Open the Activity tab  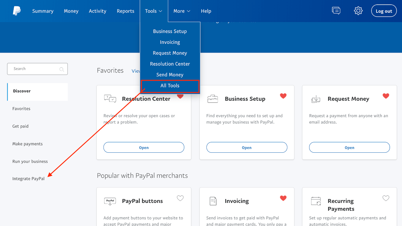click(x=97, y=11)
